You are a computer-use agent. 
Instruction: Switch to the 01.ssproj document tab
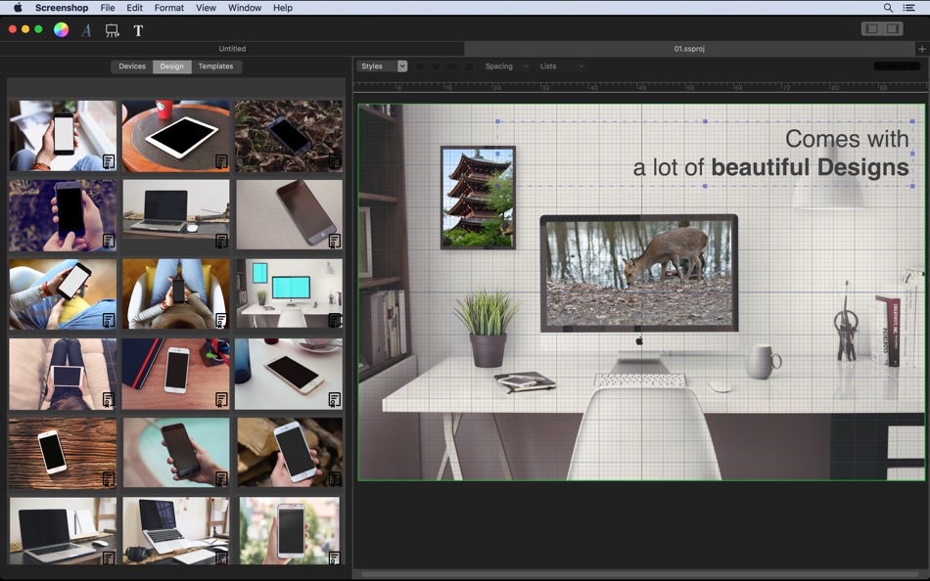tap(689, 49)
